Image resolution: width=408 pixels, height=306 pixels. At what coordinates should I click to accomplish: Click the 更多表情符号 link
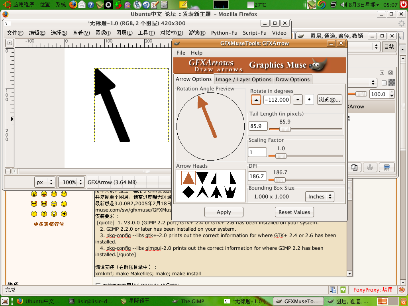pos(49,224)
